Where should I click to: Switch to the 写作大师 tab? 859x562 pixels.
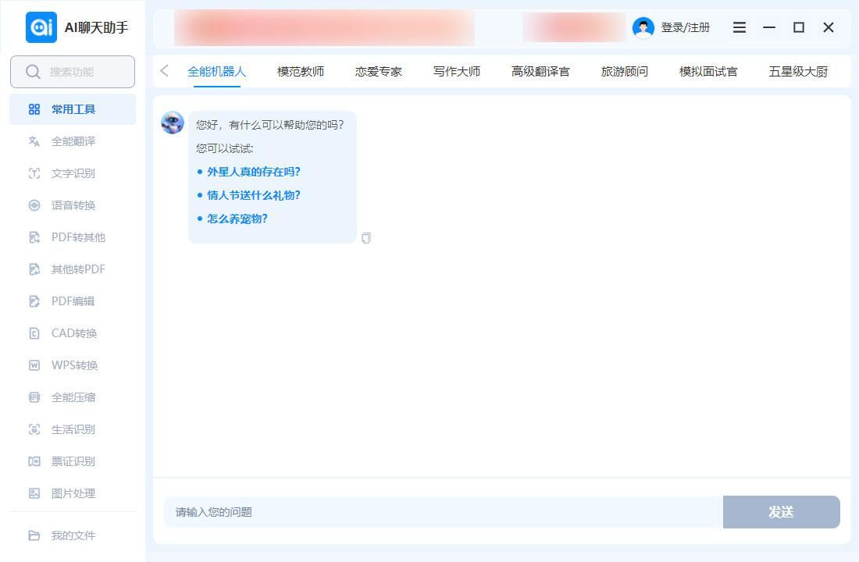[x=456, y=72]
